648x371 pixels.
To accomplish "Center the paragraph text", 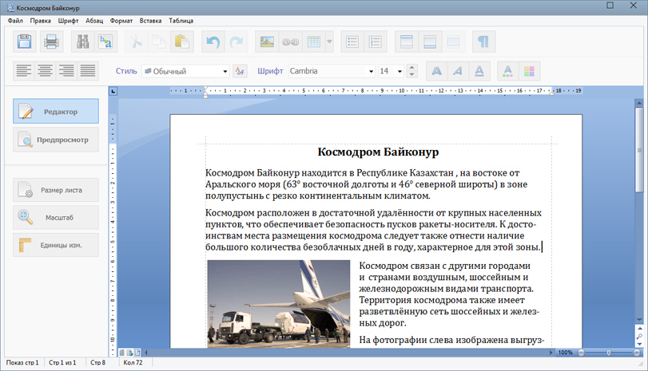I will (x=45, y=71).
